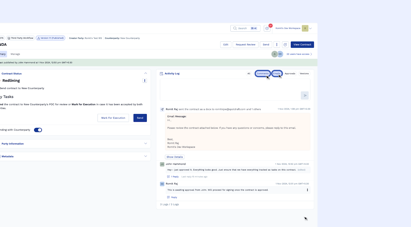Screen dimensions: 411x227
Task: Click the JH avatar beside John Hammond
Action: [x=162, y=164]
